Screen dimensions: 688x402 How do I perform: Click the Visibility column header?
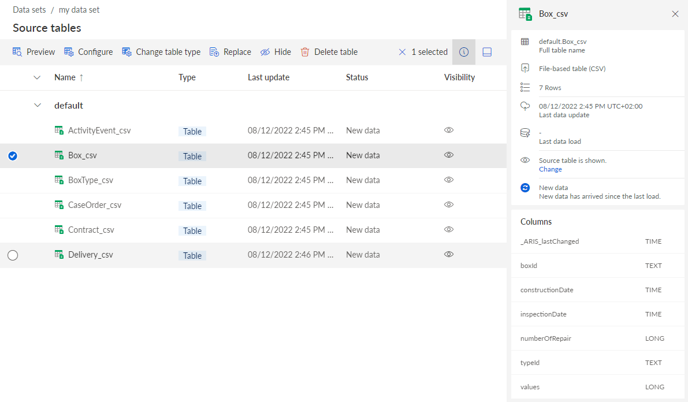pos(459,77)
